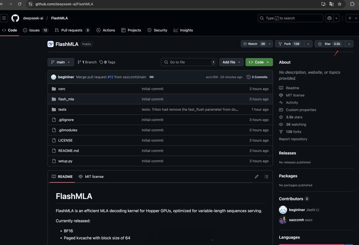This screenshot has width=359, height=245.
Task: View 1 Branch link
Action: (x=87, y=62)
